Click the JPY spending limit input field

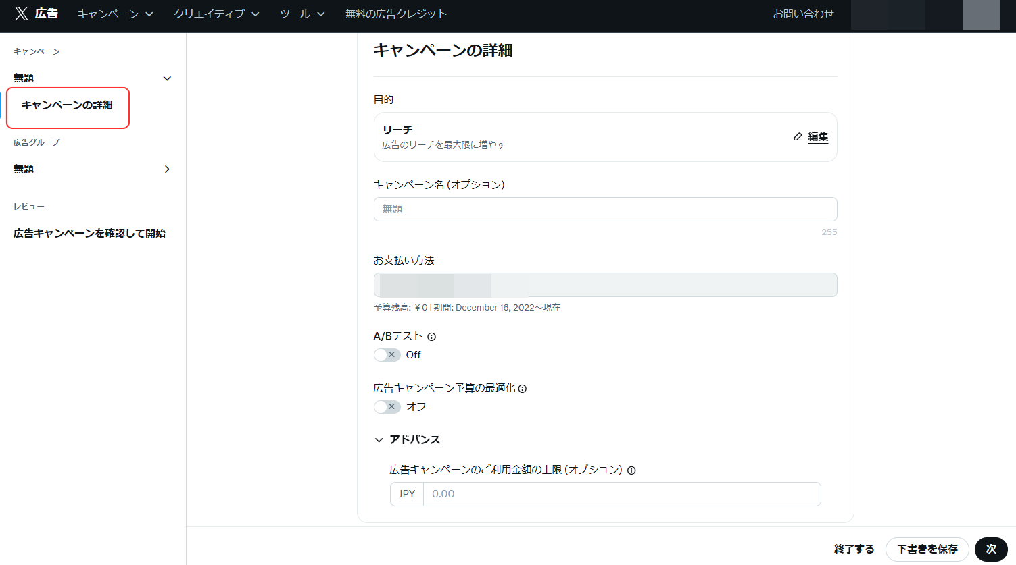[622, 493]
